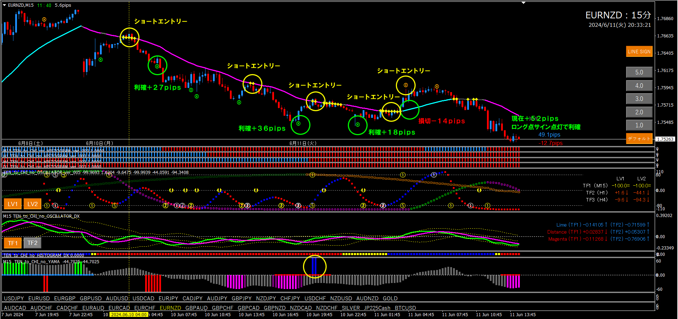Switch chart to EURGBP
Image resolution: width=678 pixels, height=319 pixels.
tap(65, 299)
